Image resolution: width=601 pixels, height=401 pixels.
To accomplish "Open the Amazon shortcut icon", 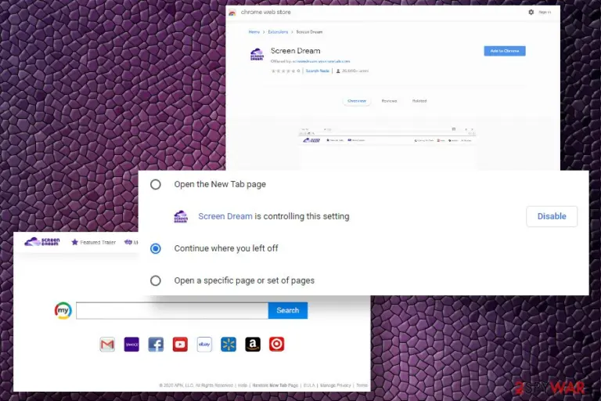I will tap(253, 344).
